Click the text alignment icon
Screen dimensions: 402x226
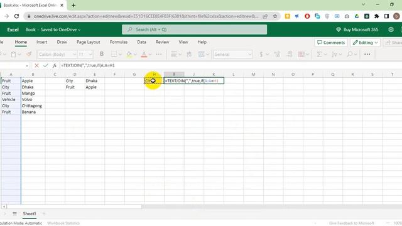(x=174, y=54)
